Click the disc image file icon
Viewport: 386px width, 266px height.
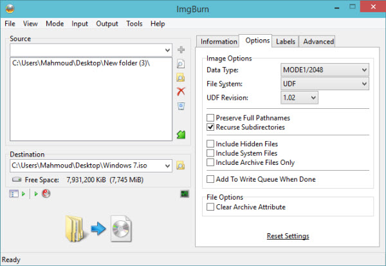[121, 229]
